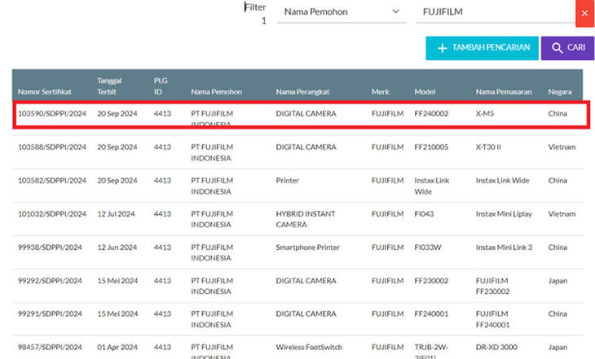
Task: Click the Nama Pemasaran column header
Action: tap(504, 92)
